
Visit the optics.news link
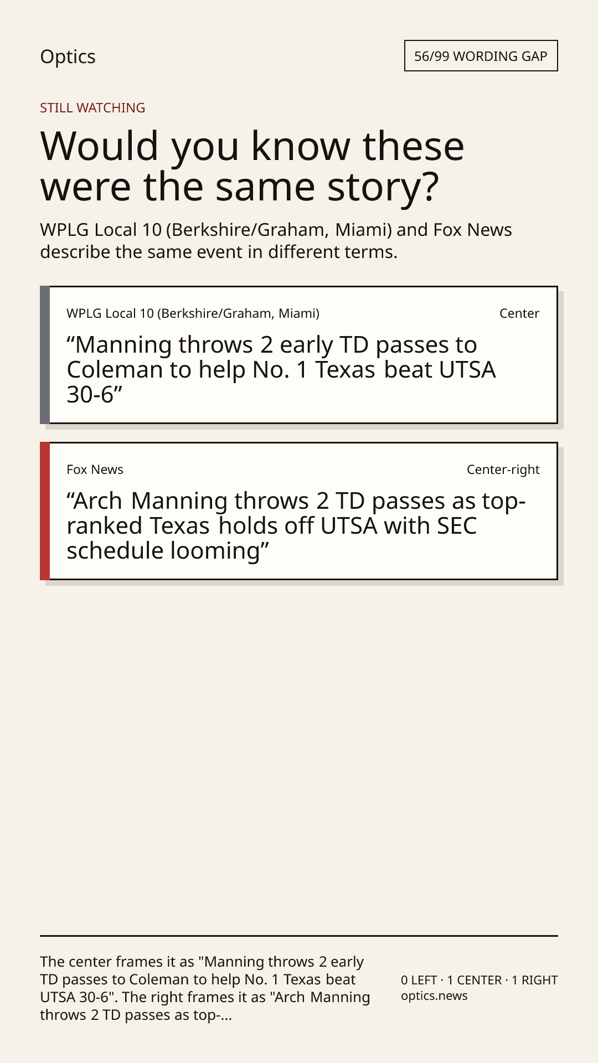tap(434, 996)
